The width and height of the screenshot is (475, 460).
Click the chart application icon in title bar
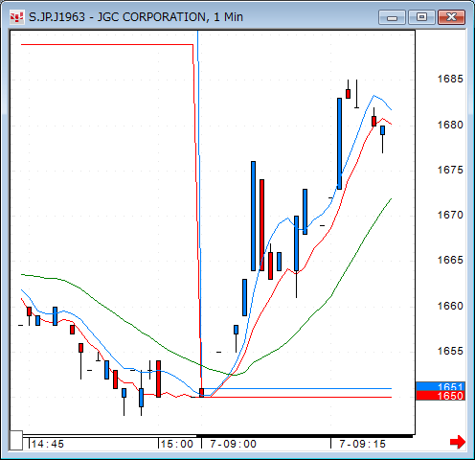pyautogui.click(x=16, y=17)
